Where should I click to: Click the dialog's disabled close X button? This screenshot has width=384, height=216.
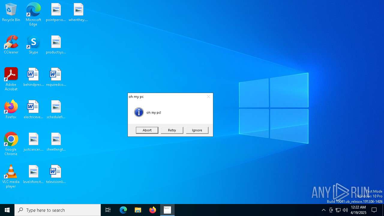coord(208,97)
